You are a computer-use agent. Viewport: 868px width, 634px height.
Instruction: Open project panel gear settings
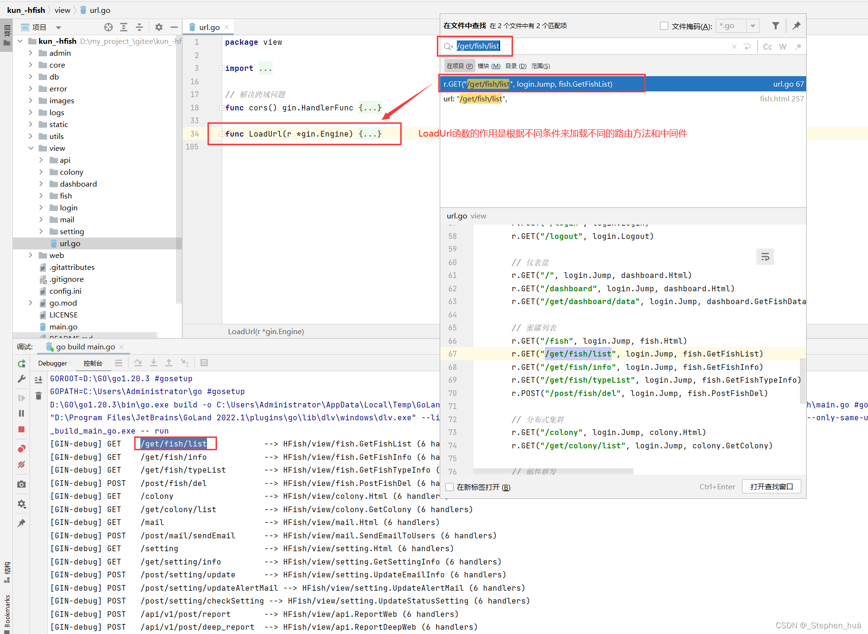(159, 27)
